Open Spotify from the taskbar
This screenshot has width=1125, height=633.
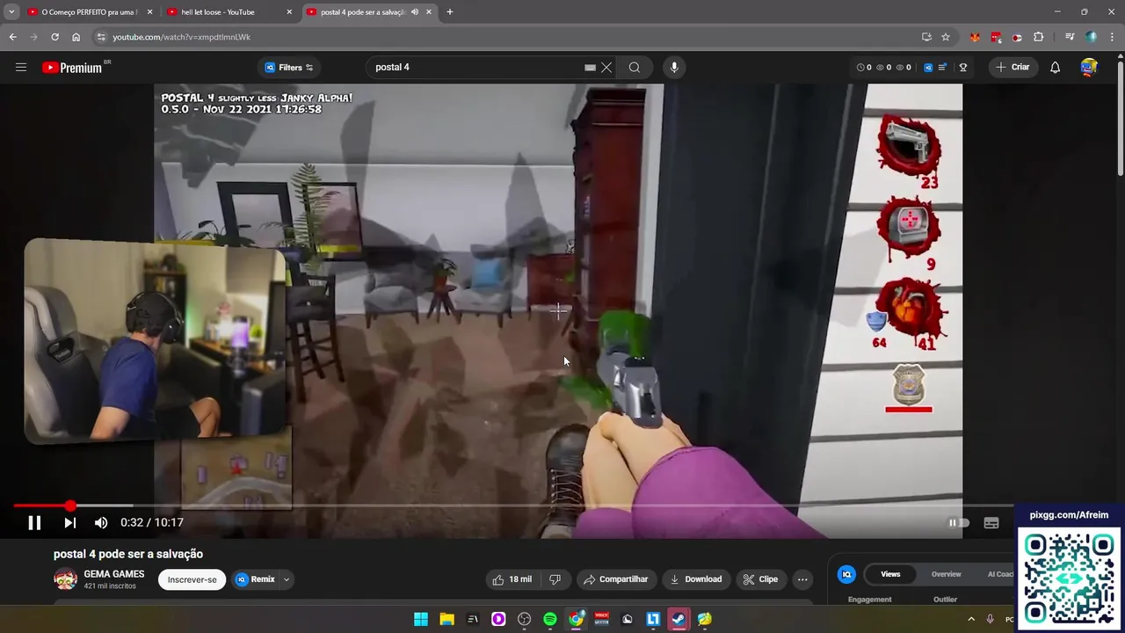pos(550,619)
